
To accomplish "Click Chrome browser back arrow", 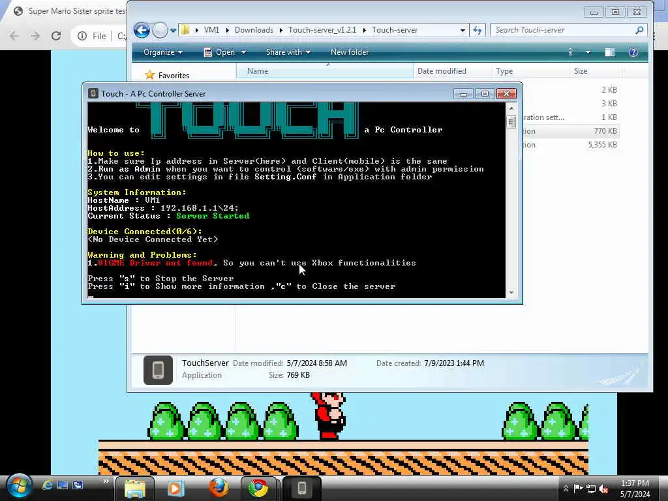I will pyautogui.click(x=14, y=37).
